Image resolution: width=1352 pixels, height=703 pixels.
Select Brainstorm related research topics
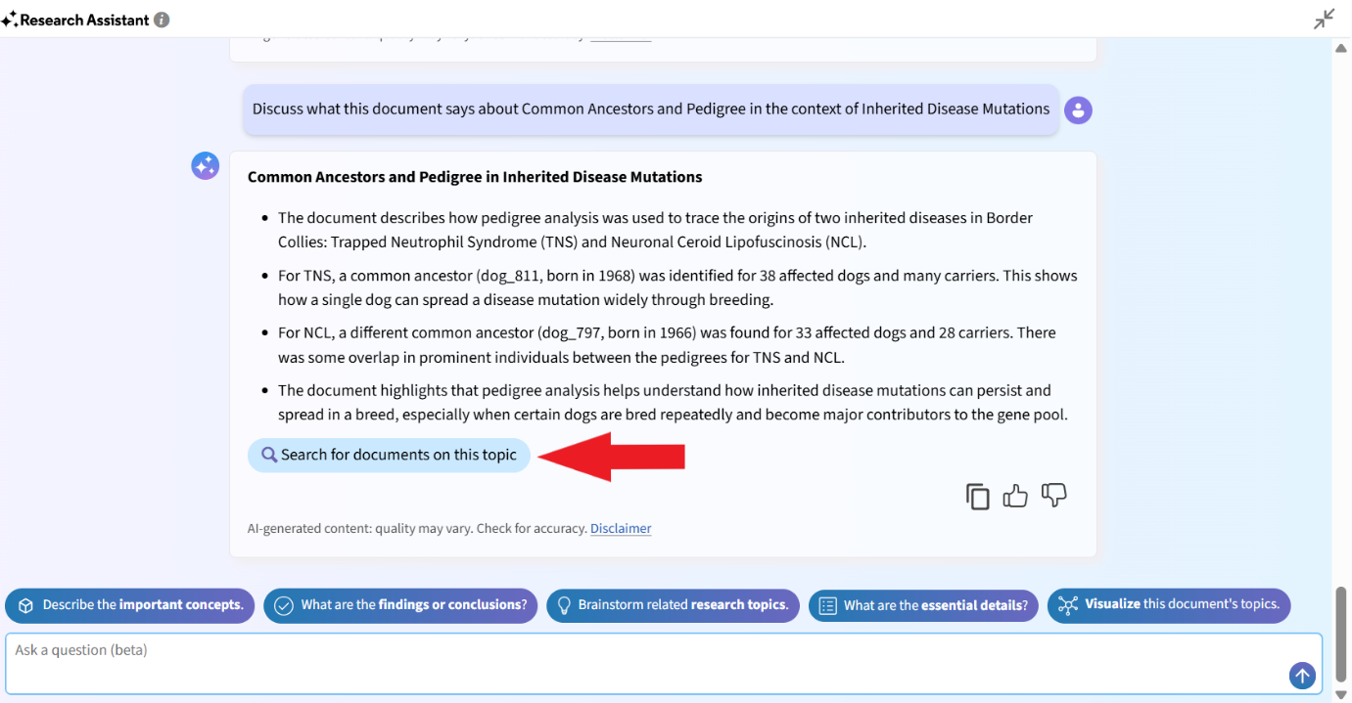[x=673, y=605]
